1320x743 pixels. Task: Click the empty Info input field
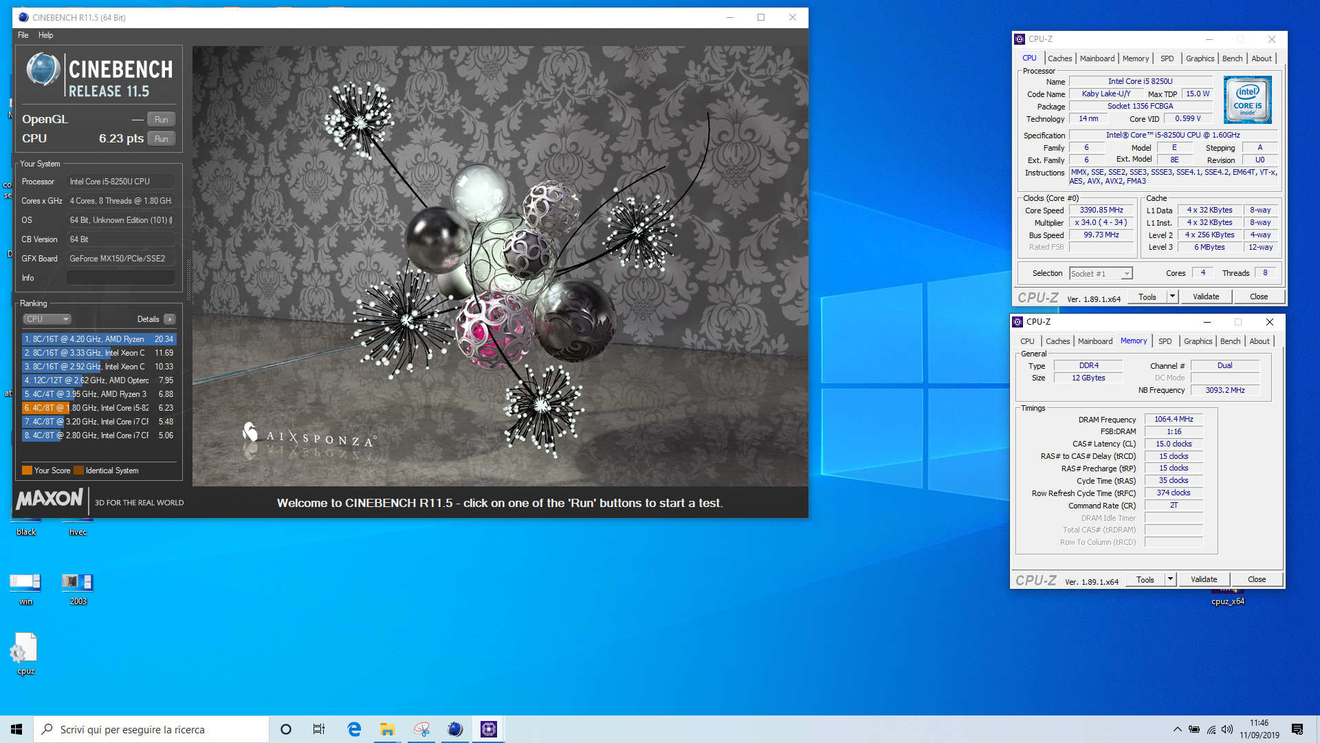(x=121, y=278)
